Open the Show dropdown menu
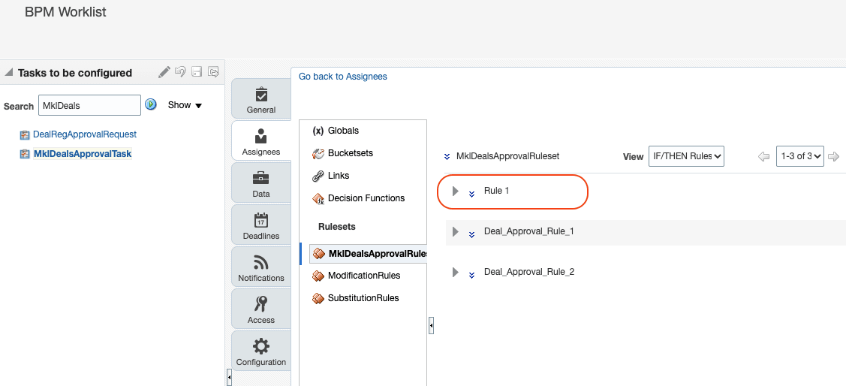846x386 pixels. (x=185, y=105)
